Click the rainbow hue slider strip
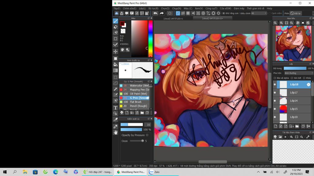 coord(150,39)
